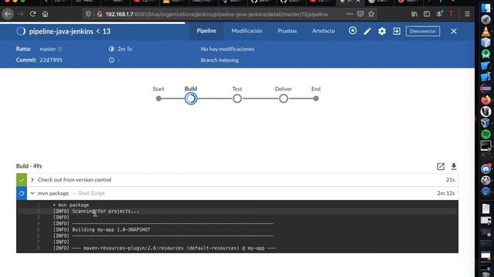The height and width of the screenshot is (277, 494).
Task: Open the pipeline editor pencil icon
Action: (x=367, y=31)
